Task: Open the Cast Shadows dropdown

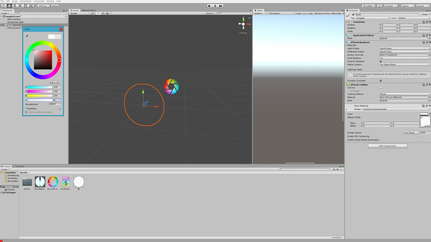Action: click(x=405, y=58)
